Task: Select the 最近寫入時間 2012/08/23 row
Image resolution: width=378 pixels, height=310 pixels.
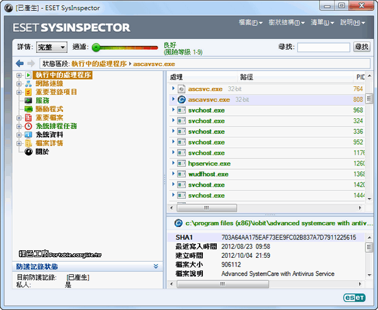Action: click(266, 246)
